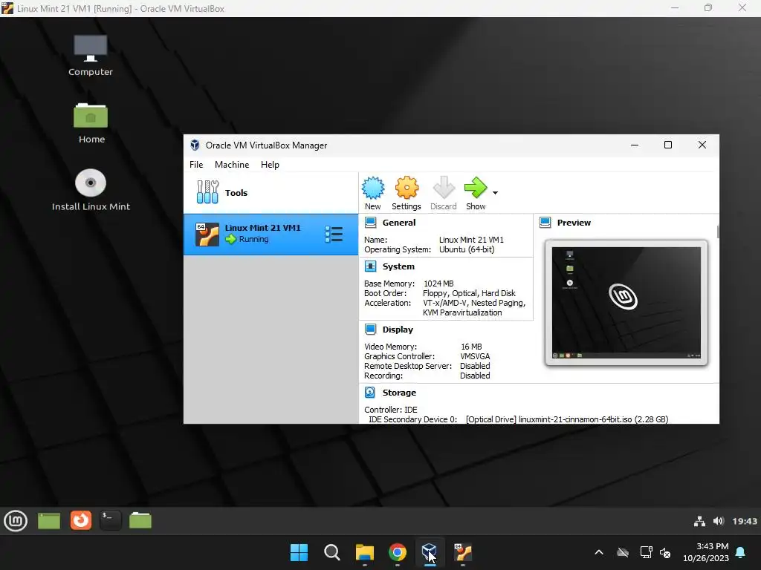761x570 pixels.
Task: Open the File menu
Action: (x=196, y=165)
